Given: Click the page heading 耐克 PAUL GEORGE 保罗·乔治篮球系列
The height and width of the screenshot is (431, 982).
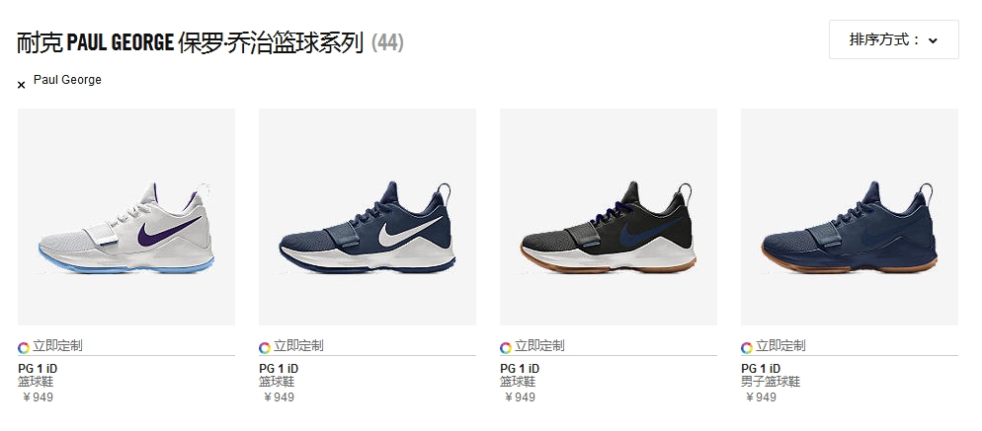Looking at the screenshot, I should tap(191, 43).
